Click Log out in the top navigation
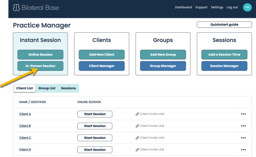This screenshot has height=157, width=256. 232,7
